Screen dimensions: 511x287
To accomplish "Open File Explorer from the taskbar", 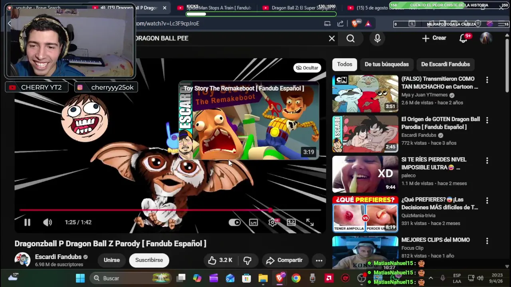I will [263, 278].
